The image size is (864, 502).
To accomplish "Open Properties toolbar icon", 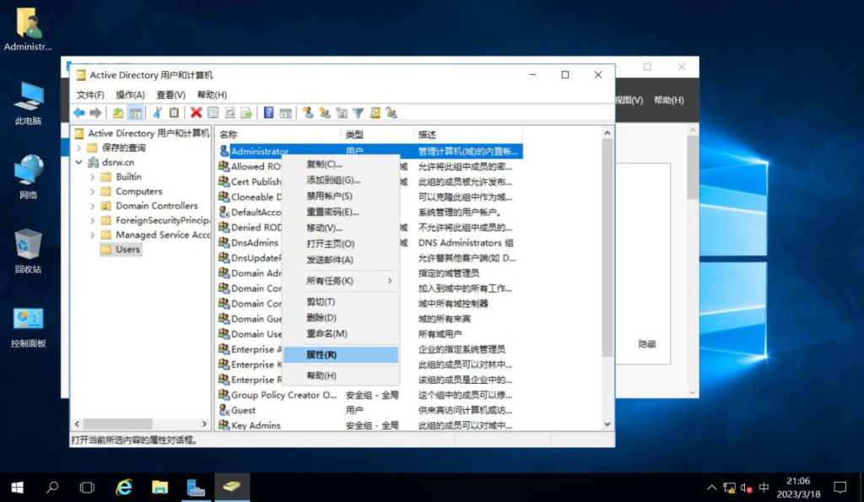I will coord(213,113).
